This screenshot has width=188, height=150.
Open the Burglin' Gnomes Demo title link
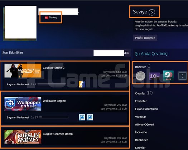58,134
